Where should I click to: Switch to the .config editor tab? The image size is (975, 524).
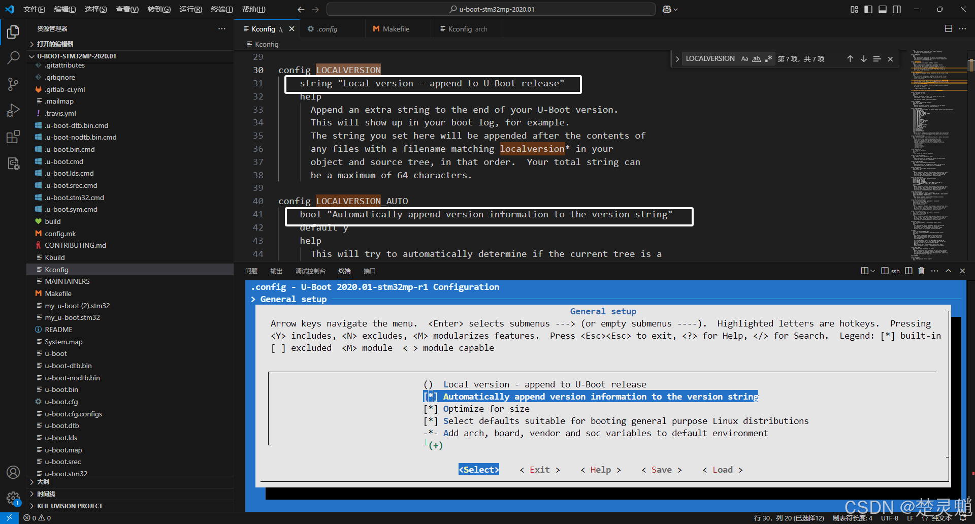click(x=332, y=29)
